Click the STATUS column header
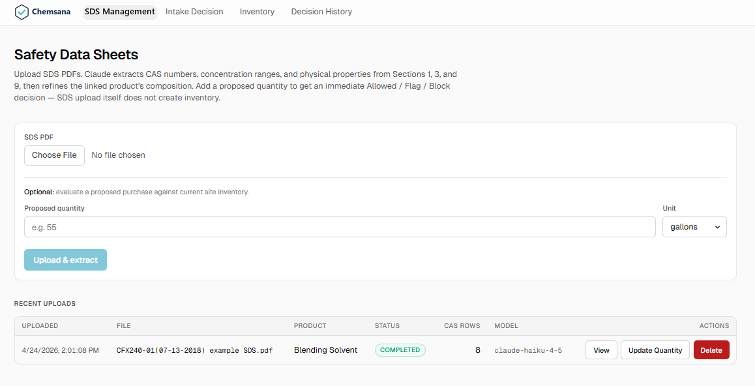This screenshot has width=755, height=386. 387,326
